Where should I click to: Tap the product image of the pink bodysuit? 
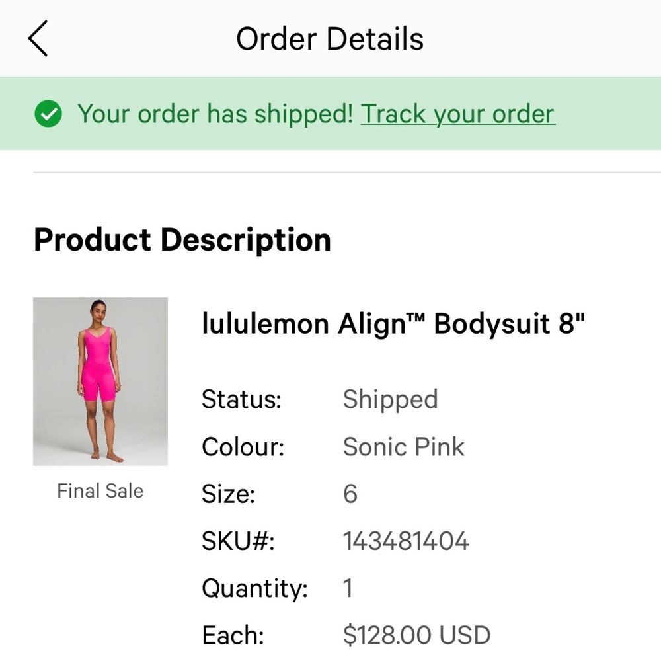100,382
